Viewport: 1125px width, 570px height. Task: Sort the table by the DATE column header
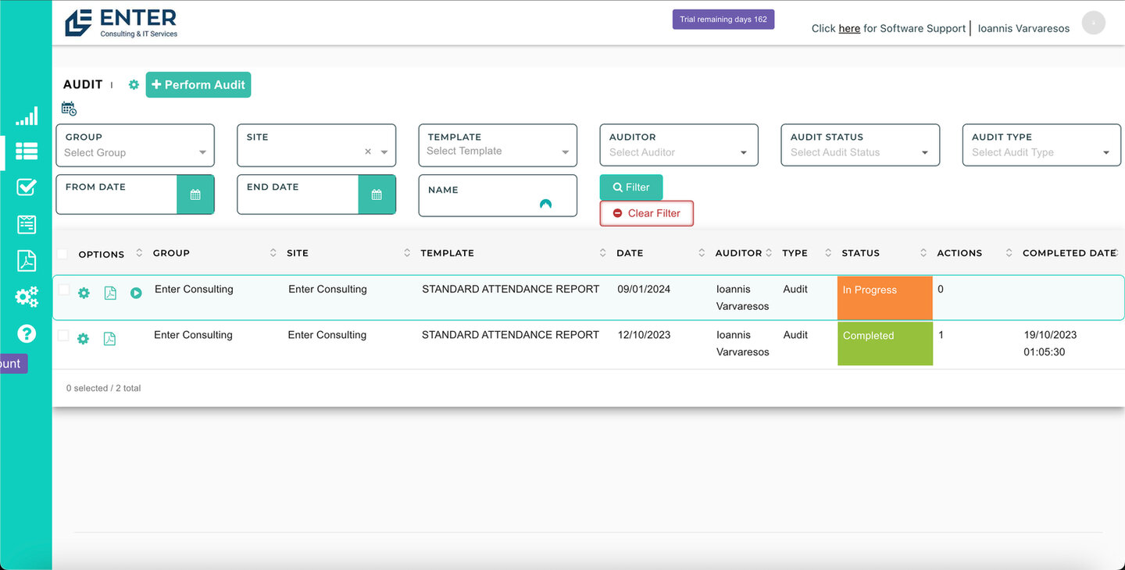[630, 253]
